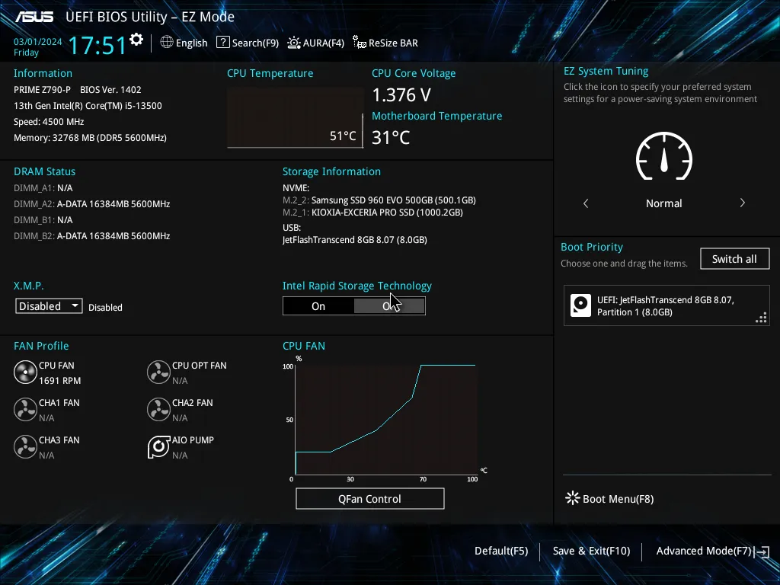Click the 1.376 V core voltage value
This screenshot has width=780, height=585.
tap(401, 95)
